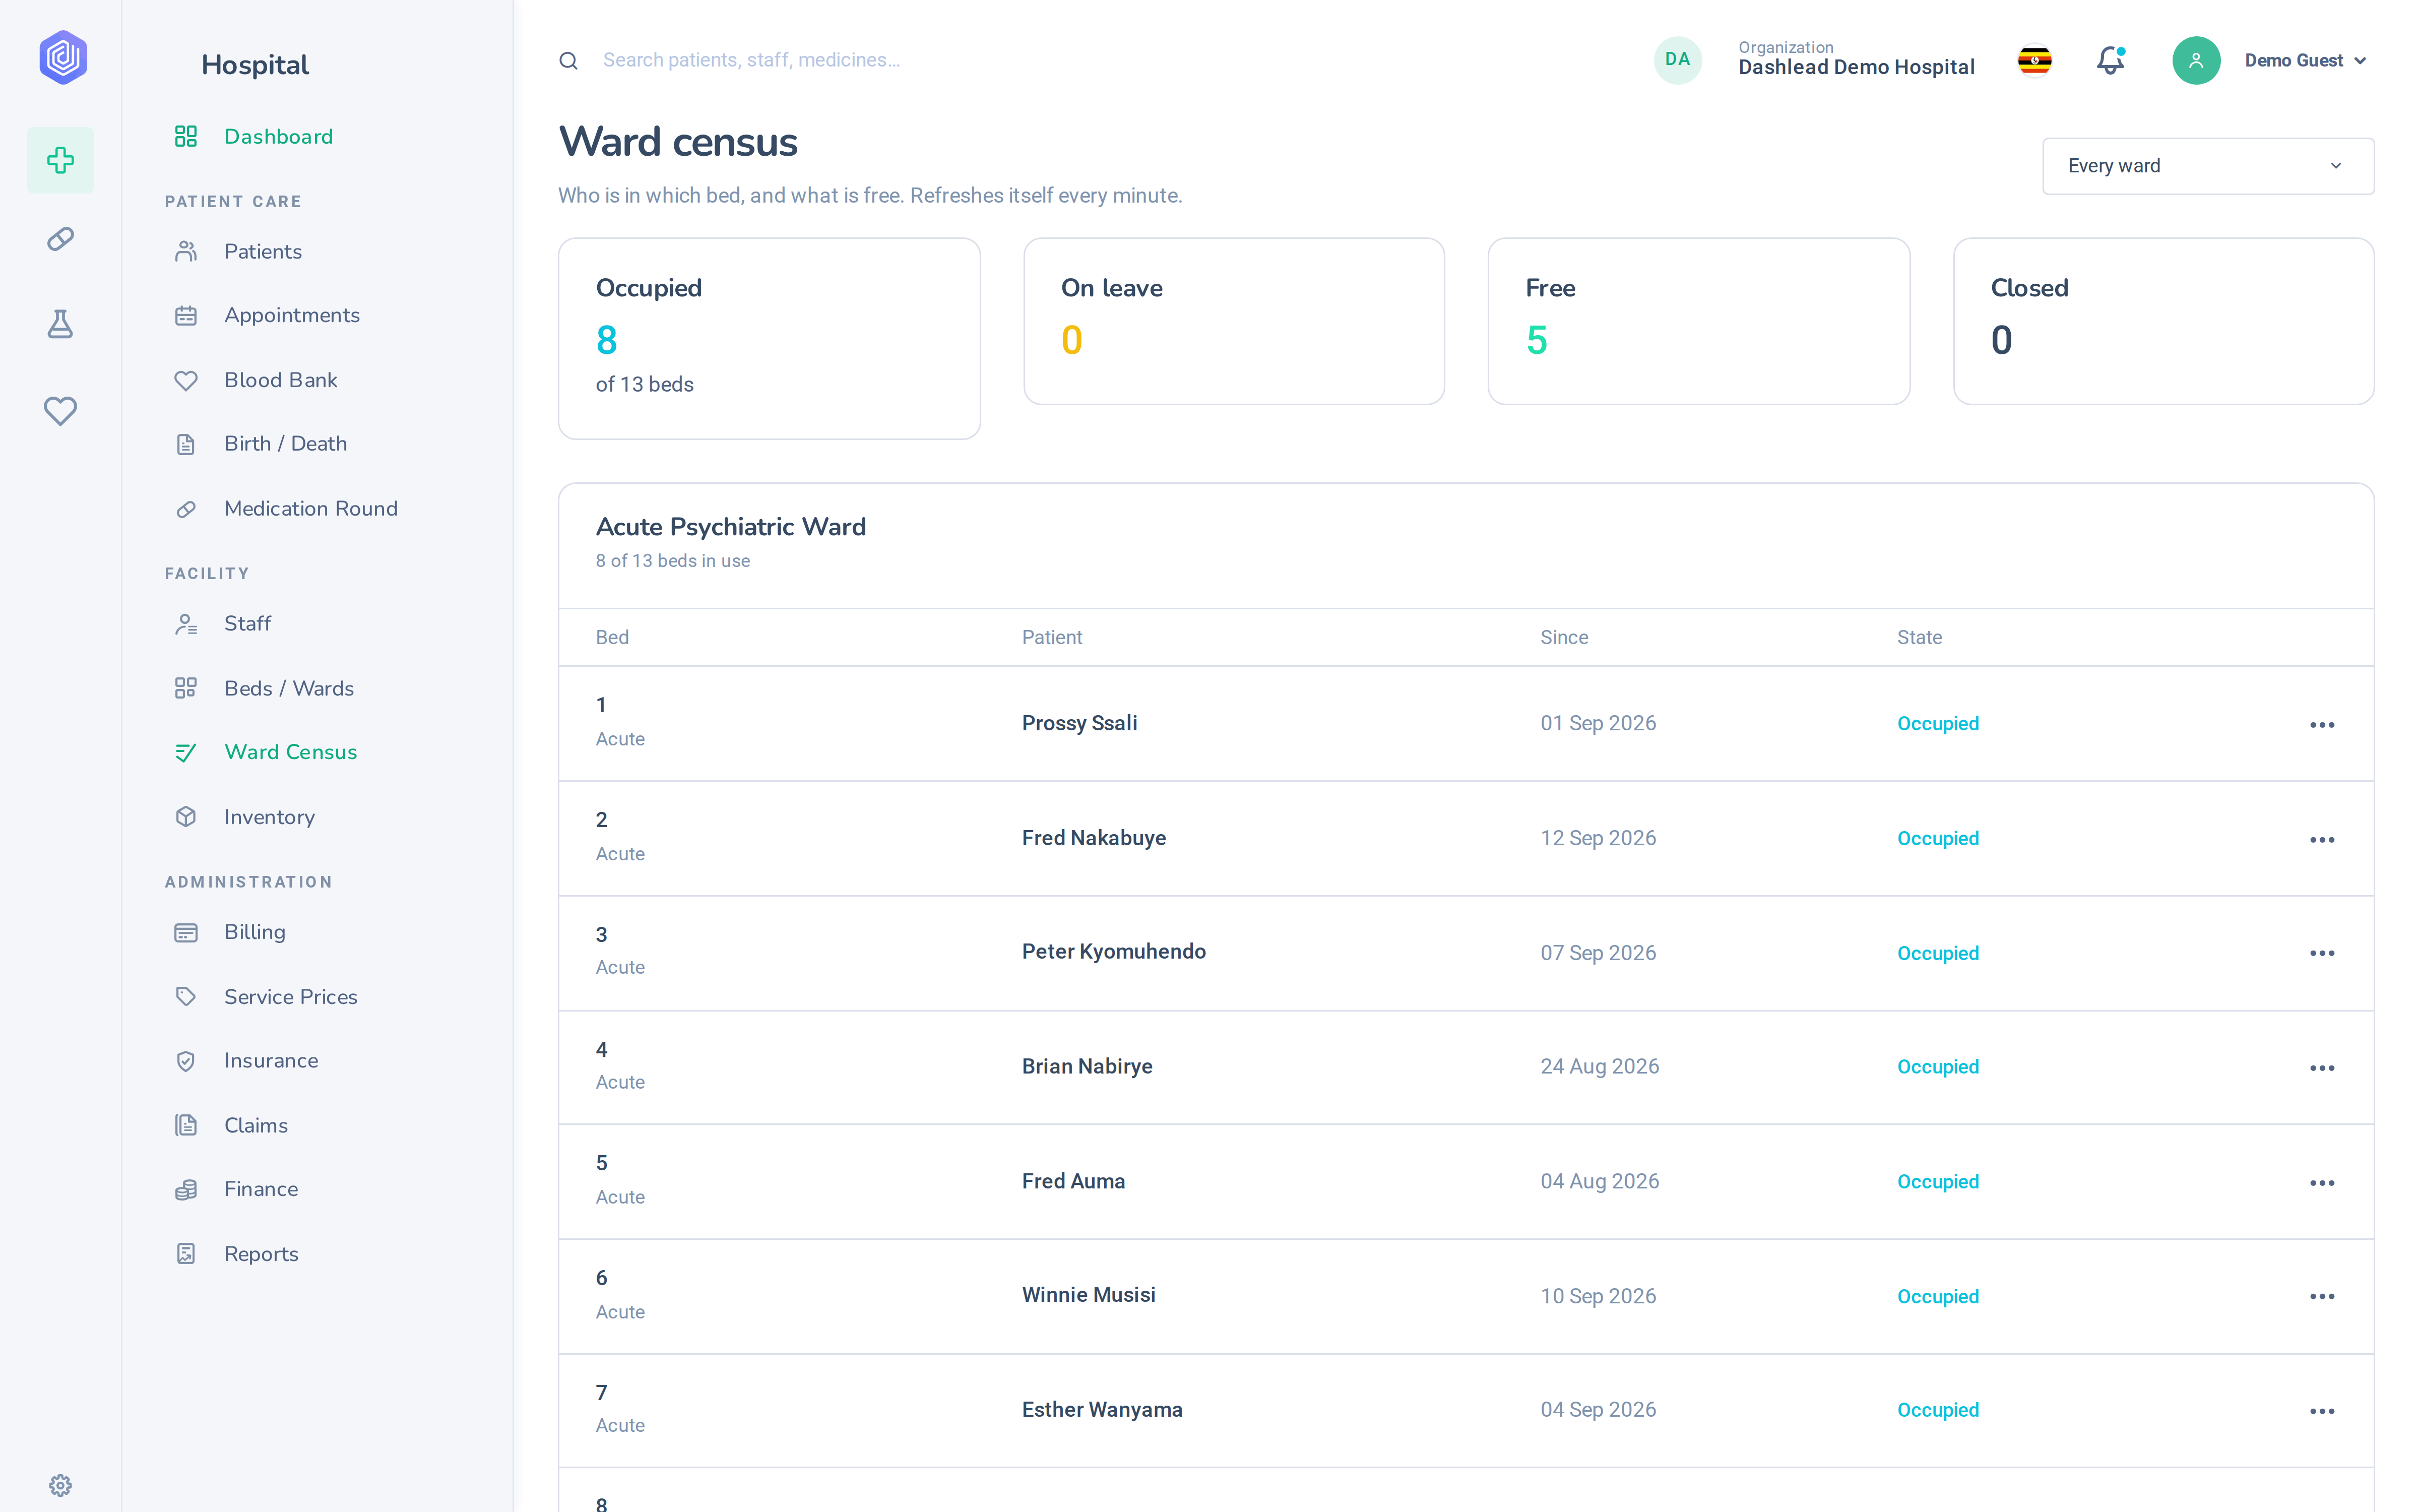Open row actions for Fred Auma
The width and height of the screenshot is (2419, 1512).
[2321, 1183]
